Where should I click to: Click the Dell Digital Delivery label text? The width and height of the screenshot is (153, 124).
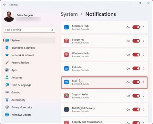pyautogui.click(x=83, y=108)
